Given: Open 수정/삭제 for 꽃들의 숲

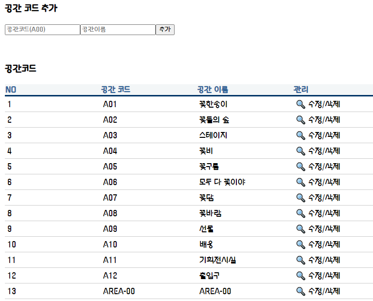Looking at the screenshot, I should pyautogui.click(x=324, y=120).
